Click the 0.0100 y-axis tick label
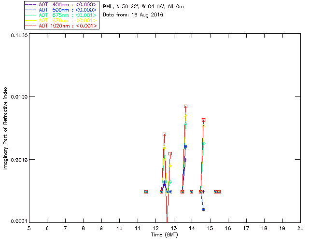 [19, 97]
